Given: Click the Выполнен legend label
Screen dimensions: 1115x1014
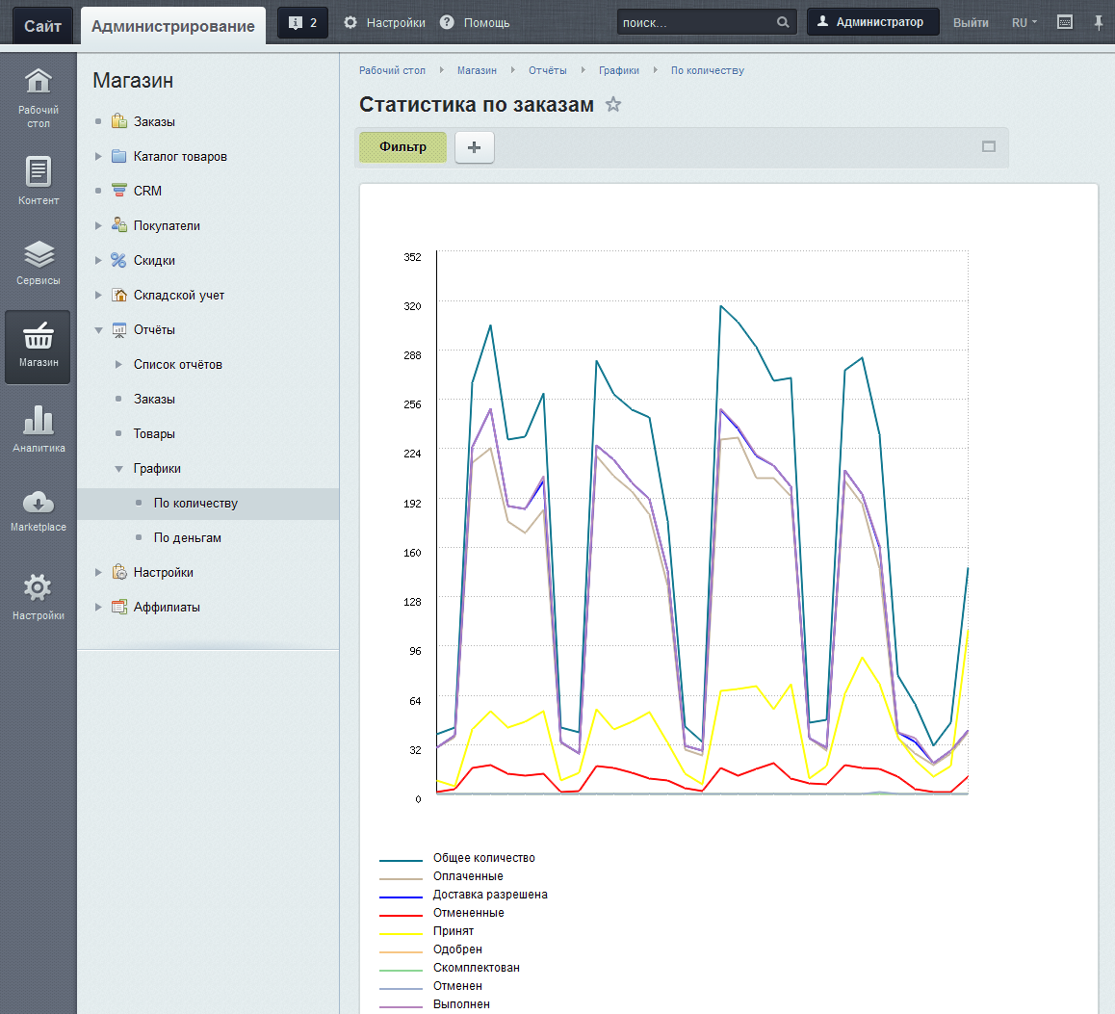Looking at the screenshot, I should (461, 1004).
